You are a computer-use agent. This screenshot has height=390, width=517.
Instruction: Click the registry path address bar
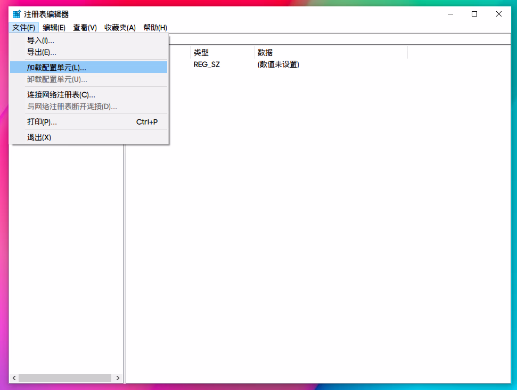tap(341, 39)
